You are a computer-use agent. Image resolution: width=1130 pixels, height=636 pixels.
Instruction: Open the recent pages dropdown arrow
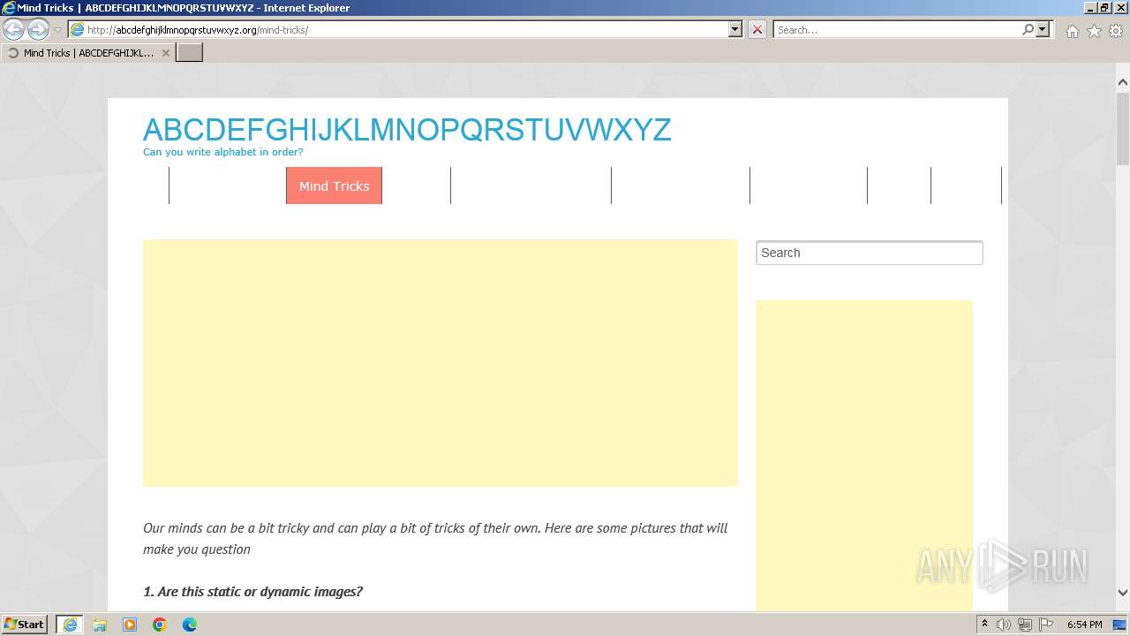57,30
